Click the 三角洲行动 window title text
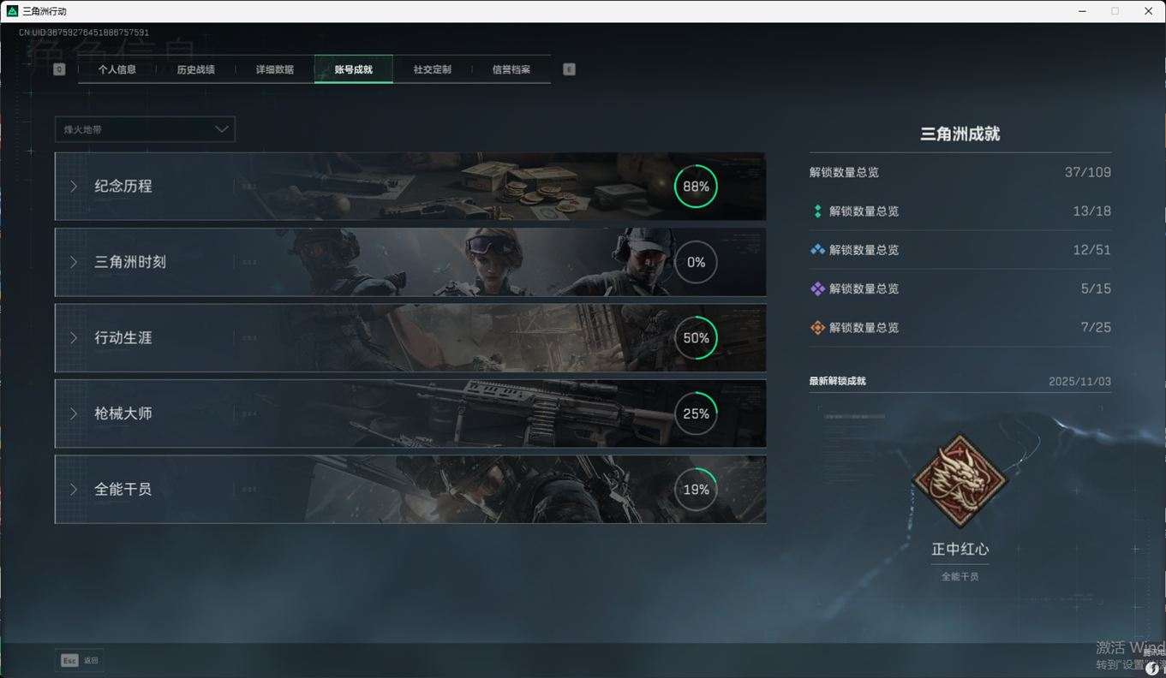Screen dimensions: 1166x678 click(45, 11)
